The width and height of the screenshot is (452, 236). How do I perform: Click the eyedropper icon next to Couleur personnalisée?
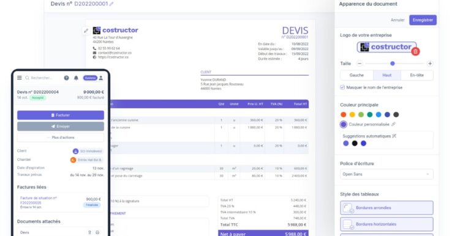pyautogui.click(x=393, y=124)
